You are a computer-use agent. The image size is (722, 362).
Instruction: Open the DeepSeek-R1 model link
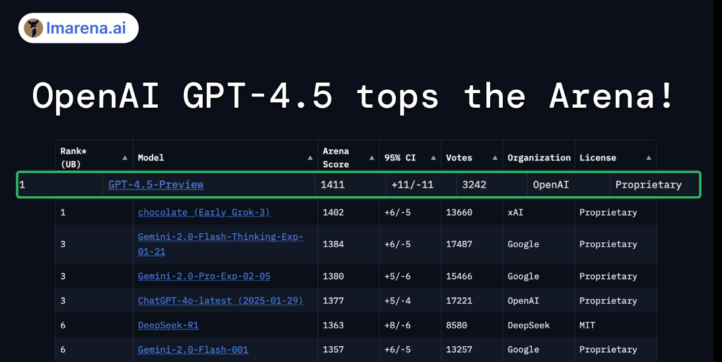(x=168, y=325)
